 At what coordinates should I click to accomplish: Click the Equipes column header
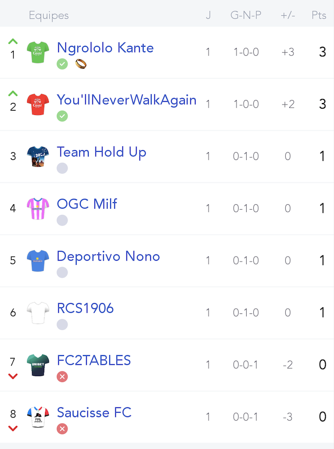[x=49, y=15]
